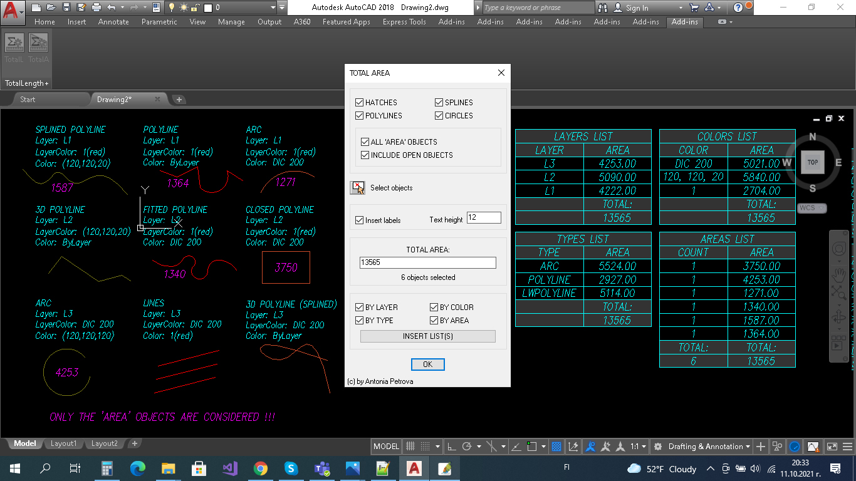Disable the Insert labels checkbox
856x481 pixels.
click(x=360, y=220)
